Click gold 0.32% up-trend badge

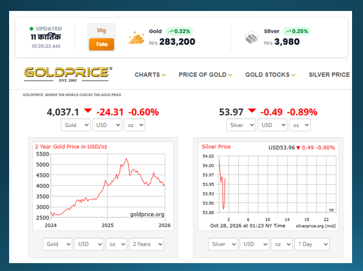[179, 31]
